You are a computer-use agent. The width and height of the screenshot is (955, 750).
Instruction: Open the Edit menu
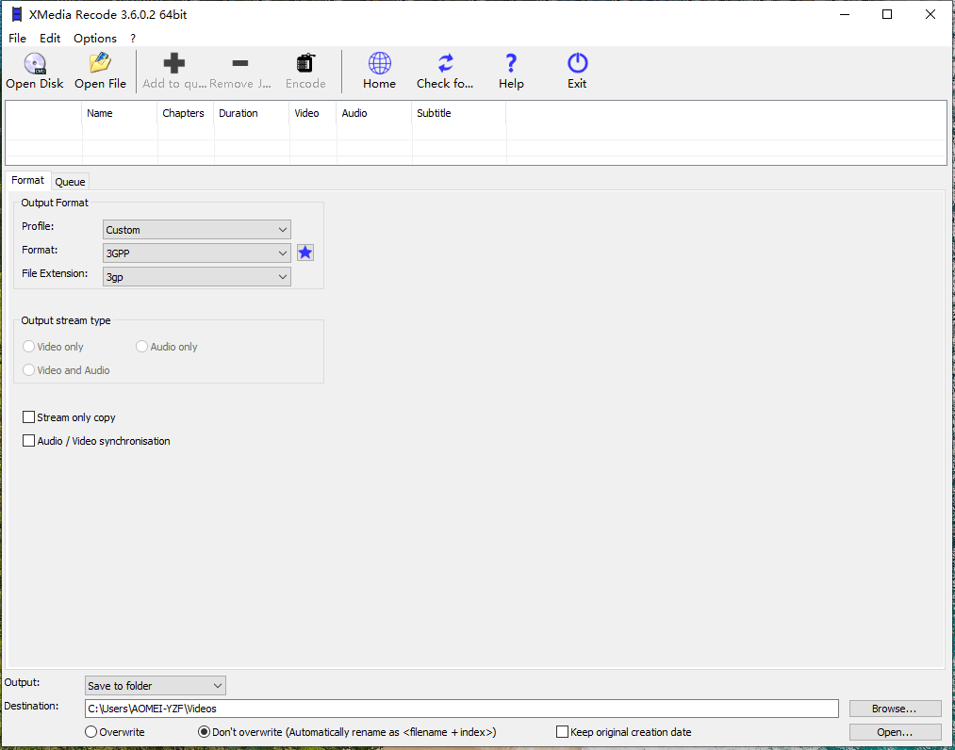coord(50,39)
